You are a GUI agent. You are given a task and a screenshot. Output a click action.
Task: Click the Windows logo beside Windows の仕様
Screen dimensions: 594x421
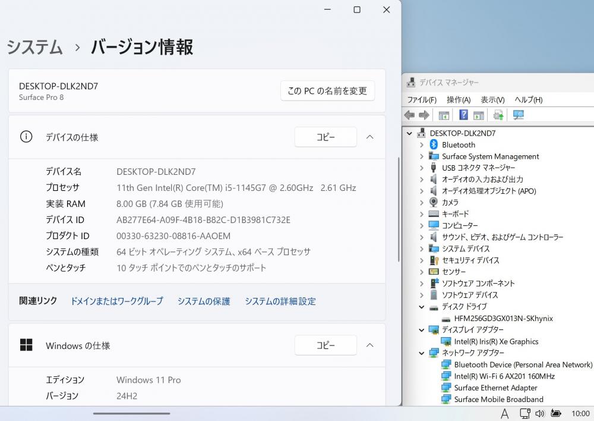[x=26, y=345]
